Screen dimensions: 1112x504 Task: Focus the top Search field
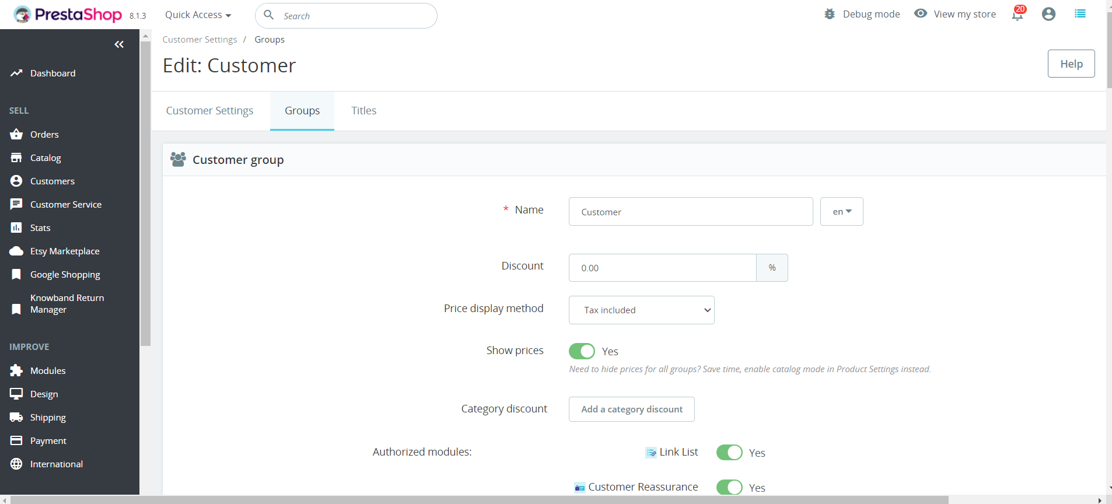(x=346, y=16)
